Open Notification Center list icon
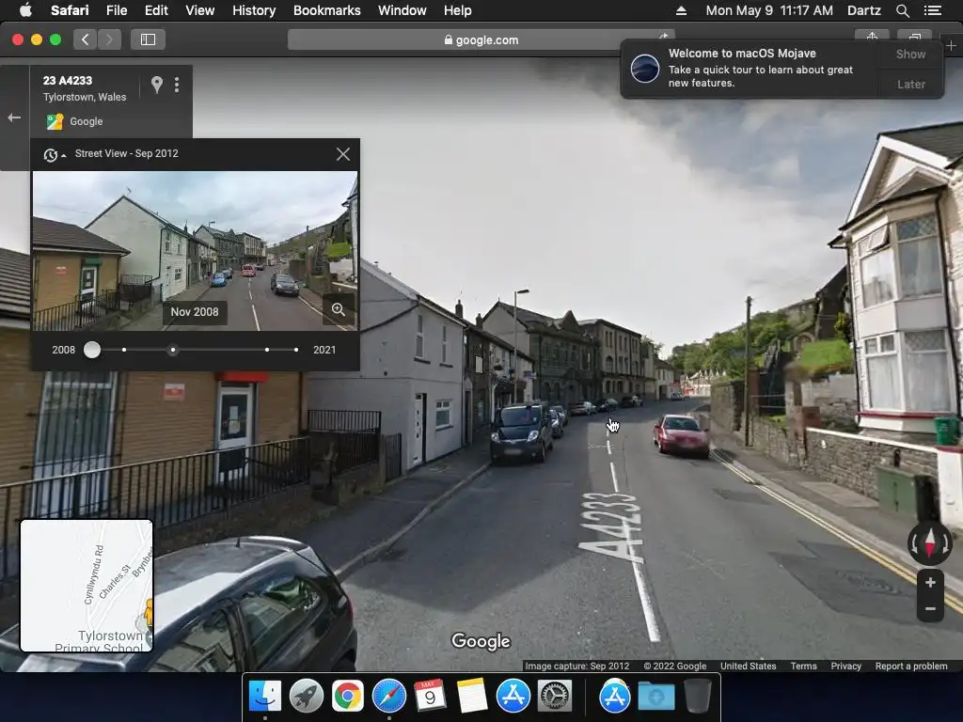This screenshot has height=722, width=963. 932,10
